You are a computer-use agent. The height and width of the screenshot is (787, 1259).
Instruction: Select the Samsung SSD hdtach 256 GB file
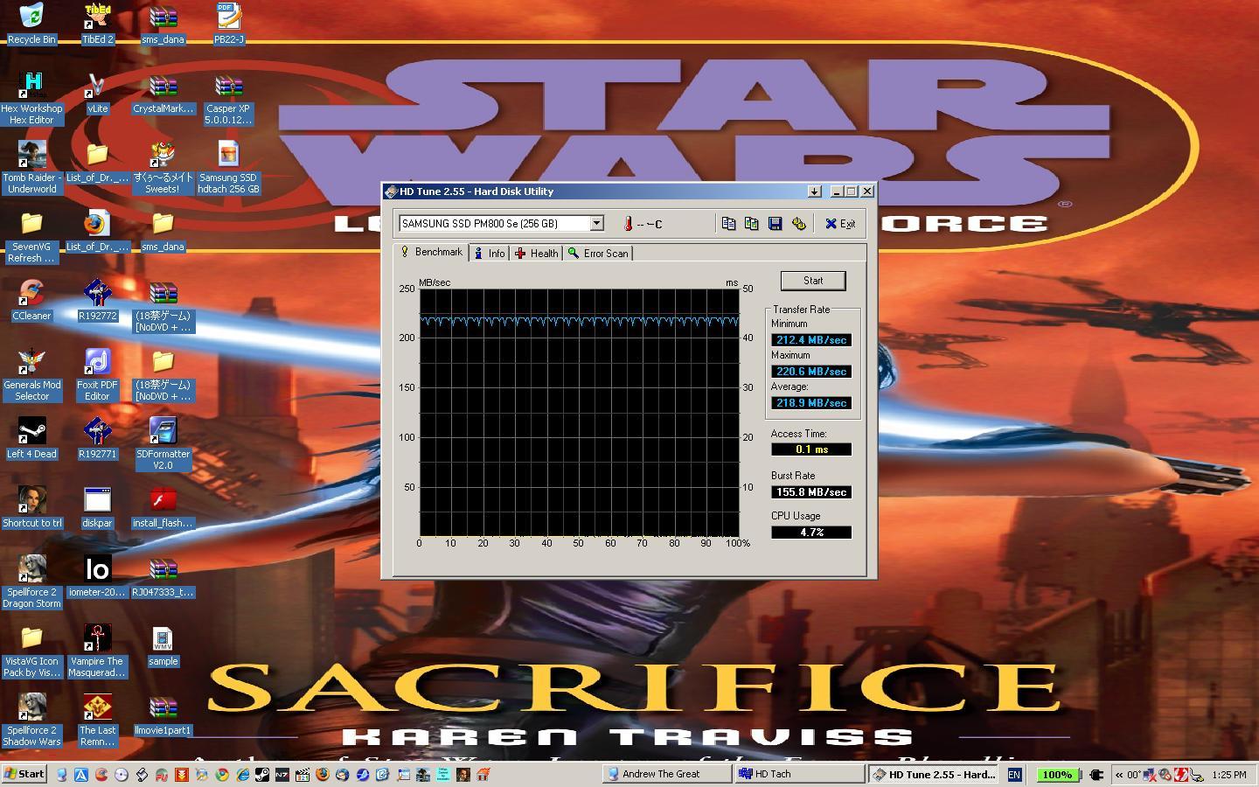228,167
